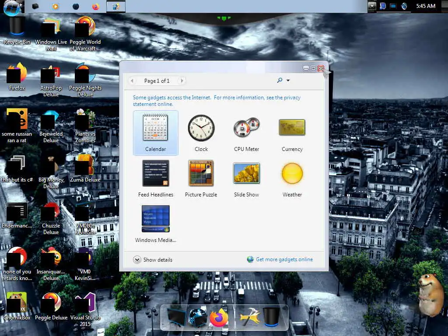Click the hamster desktop gadget
Screen dimensions: 448x336
click(431, 295)
